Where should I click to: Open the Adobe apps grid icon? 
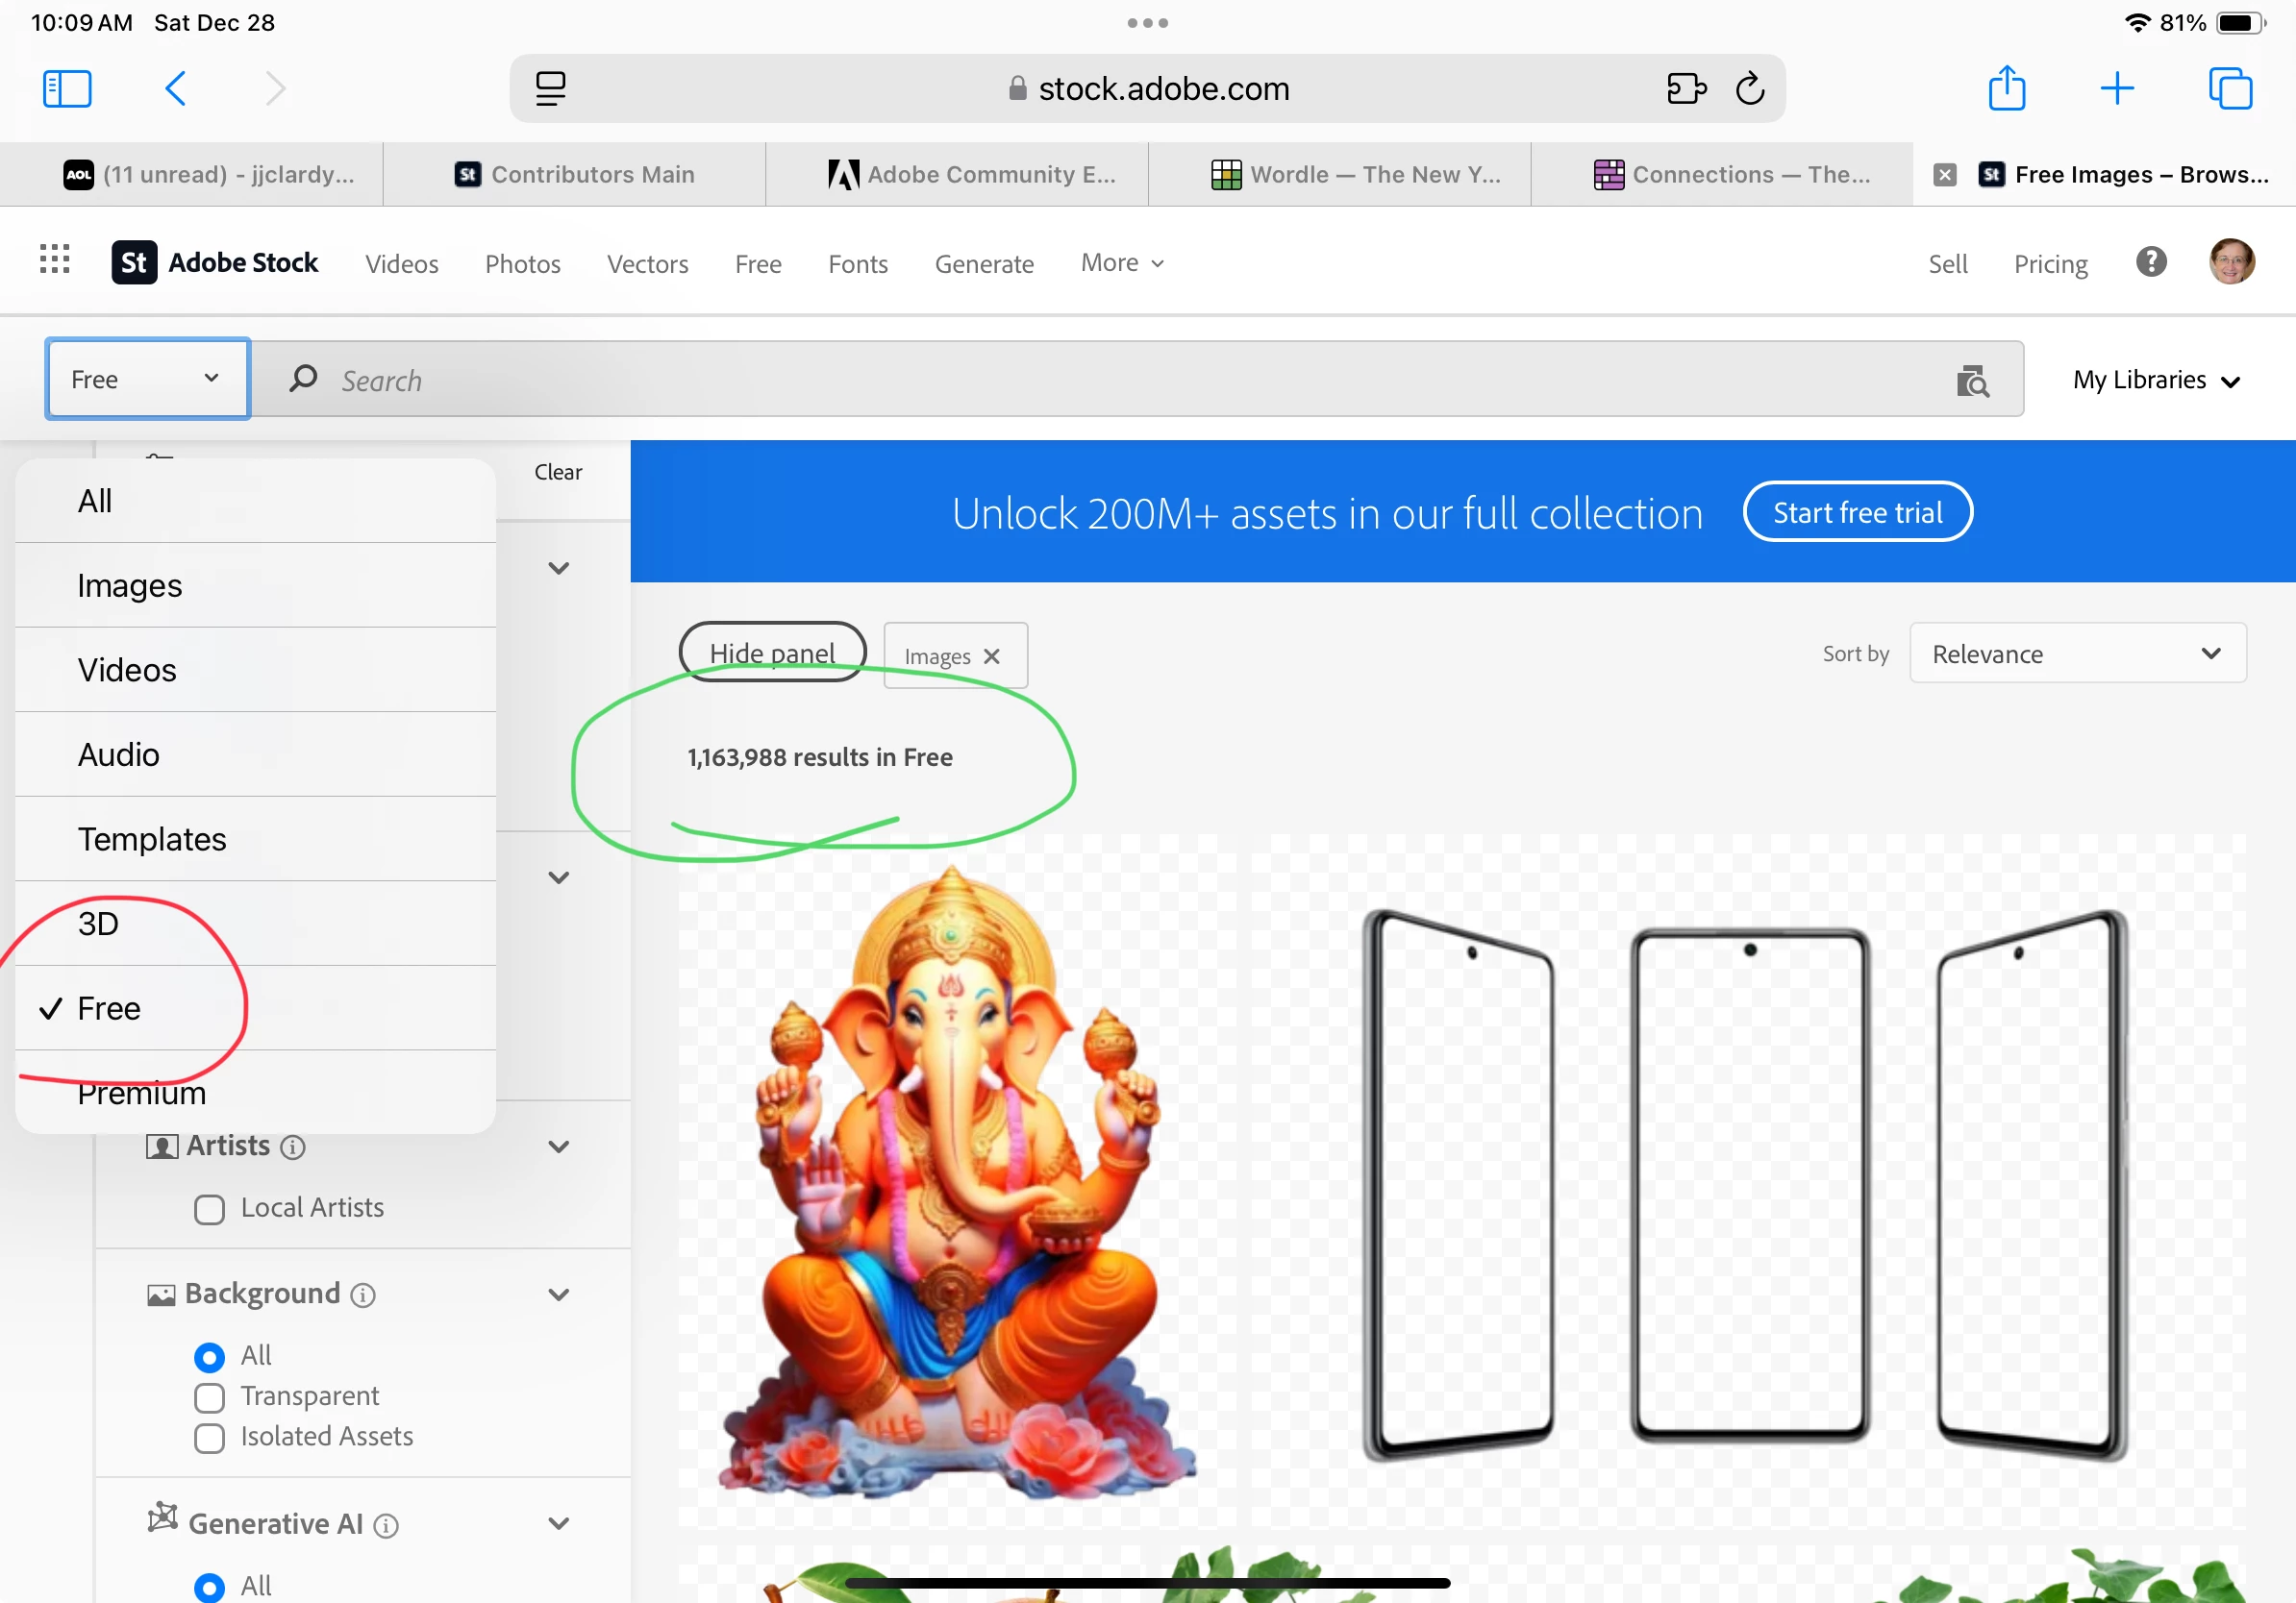[x=55, y=259]
